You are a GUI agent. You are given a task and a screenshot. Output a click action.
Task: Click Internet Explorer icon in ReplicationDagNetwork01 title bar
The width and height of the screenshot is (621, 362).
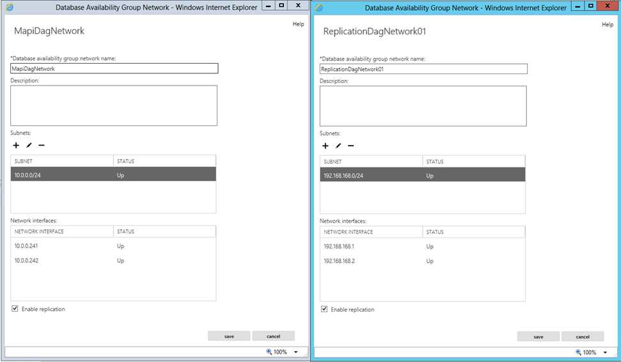click(x=319, y=8)
